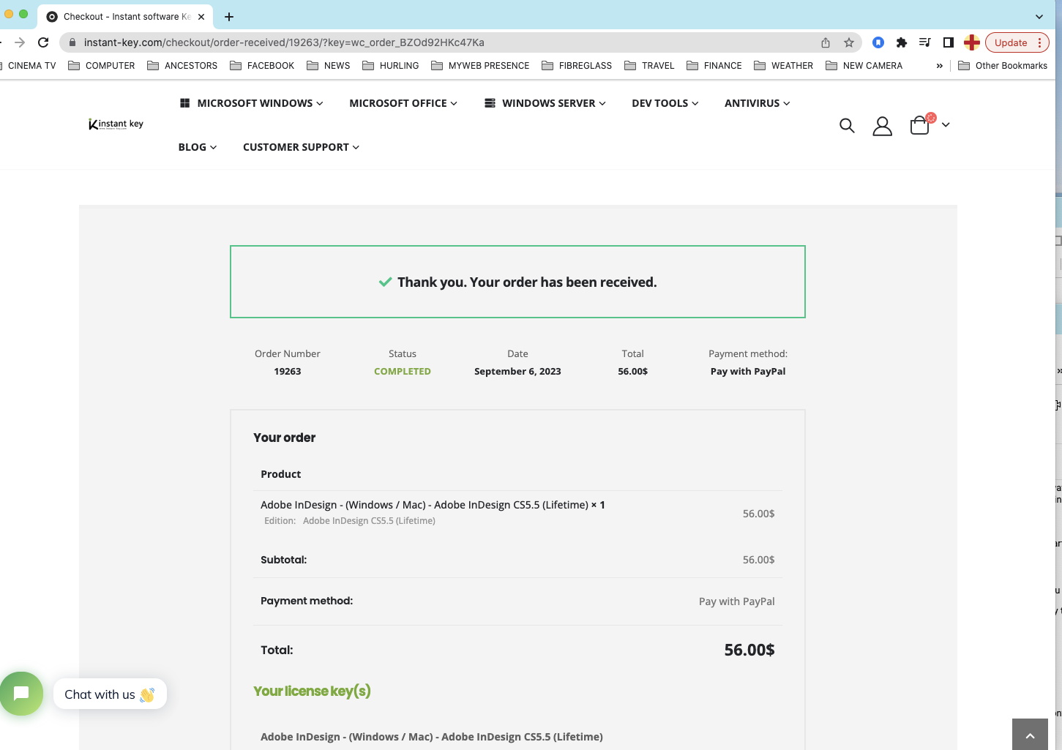
Task: Toggle the browser side panel
Action: pos(948,42)
